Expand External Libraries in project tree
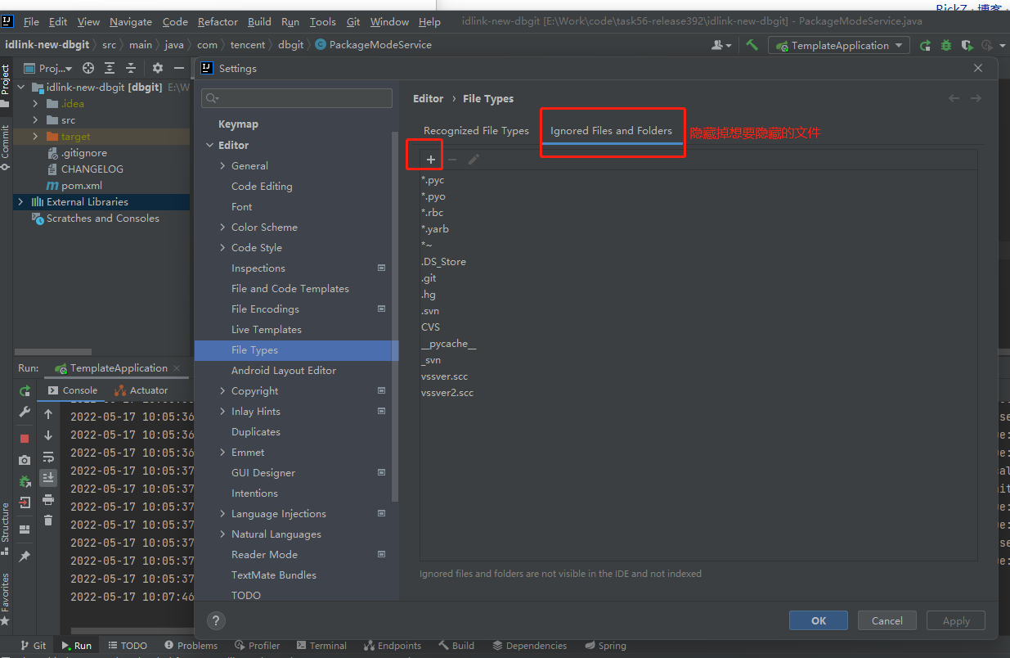The height and width of the screenshot is (658, 1010). click(20, 202)
